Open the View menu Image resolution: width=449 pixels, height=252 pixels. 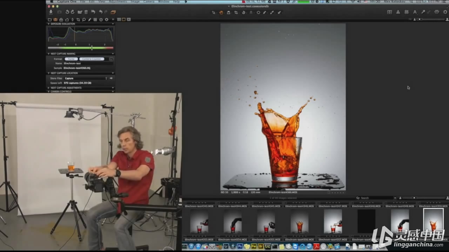click(102, 2)
